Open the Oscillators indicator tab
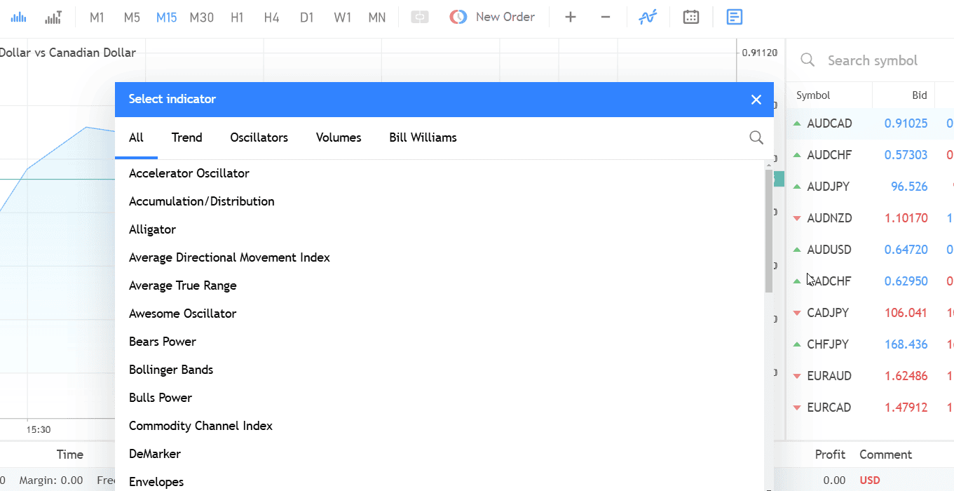The image size is (954, 491). (259, 137)
